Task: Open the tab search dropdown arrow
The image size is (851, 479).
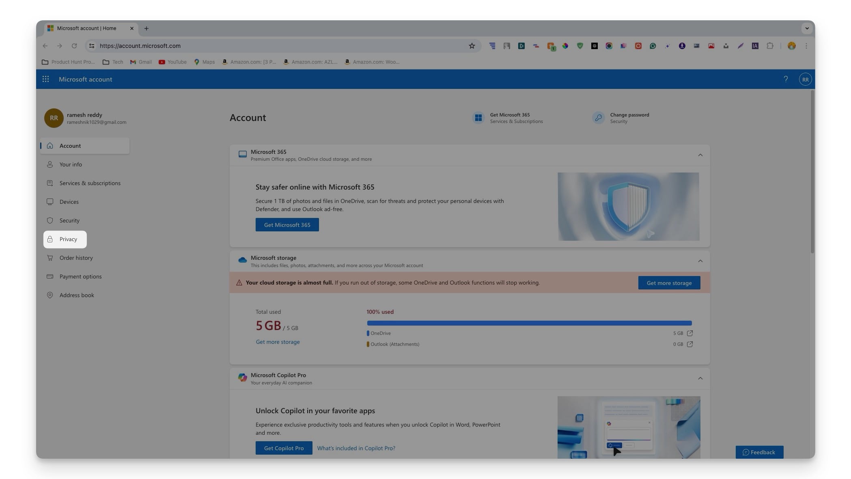Action: [807, 28]
